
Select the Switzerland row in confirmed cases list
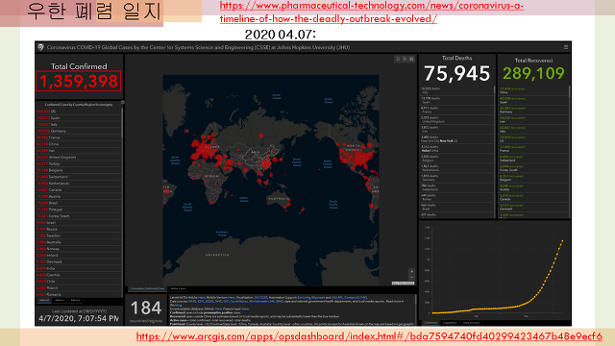tap(79, 177)
